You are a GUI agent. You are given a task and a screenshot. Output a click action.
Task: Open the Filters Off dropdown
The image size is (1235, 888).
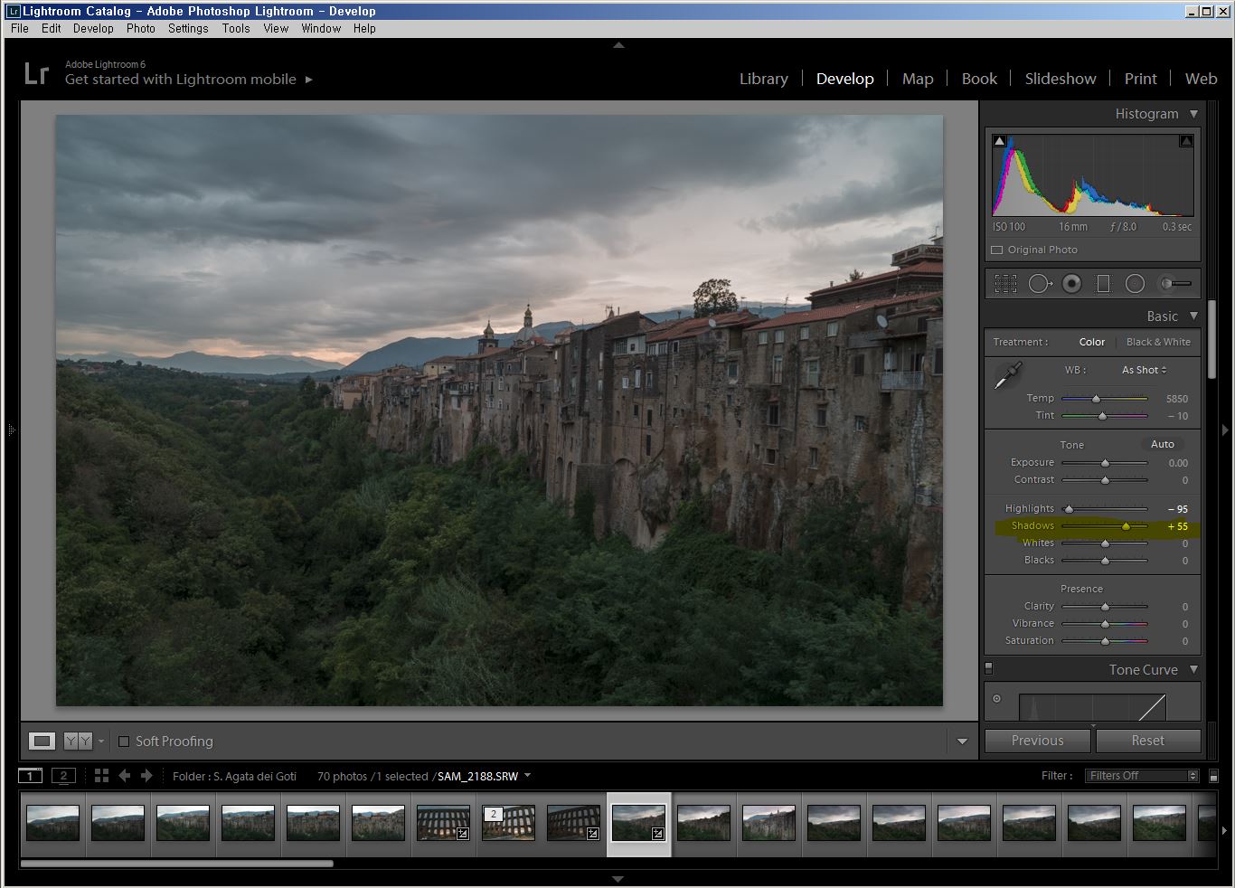click(x=1143, y=776)
